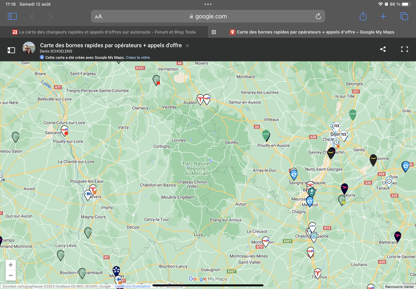
Task: Select marker south of Chalon-sur-Saône
Action: [311, 252]
